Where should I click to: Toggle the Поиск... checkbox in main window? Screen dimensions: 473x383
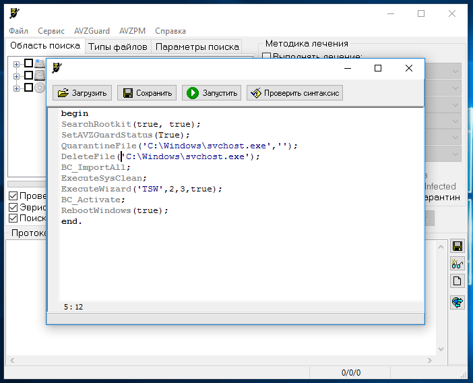(x=13, y=218)
